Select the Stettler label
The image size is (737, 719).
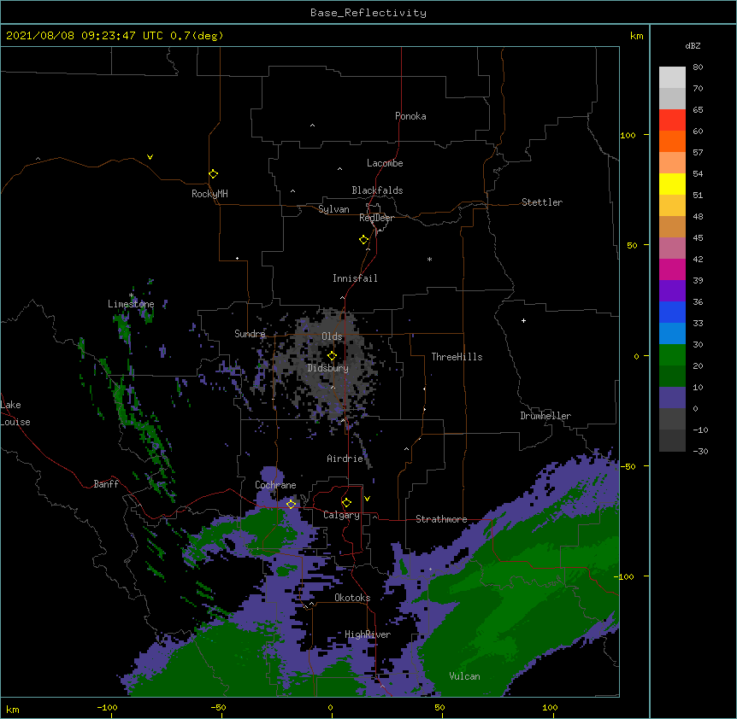coord(542,202)
